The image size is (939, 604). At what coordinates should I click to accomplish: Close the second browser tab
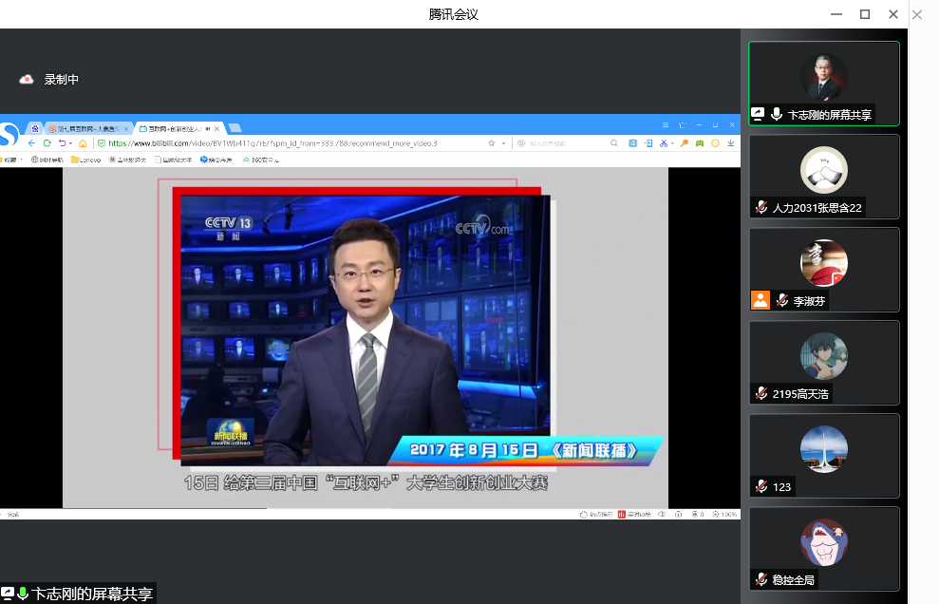[x=125, y=128]
